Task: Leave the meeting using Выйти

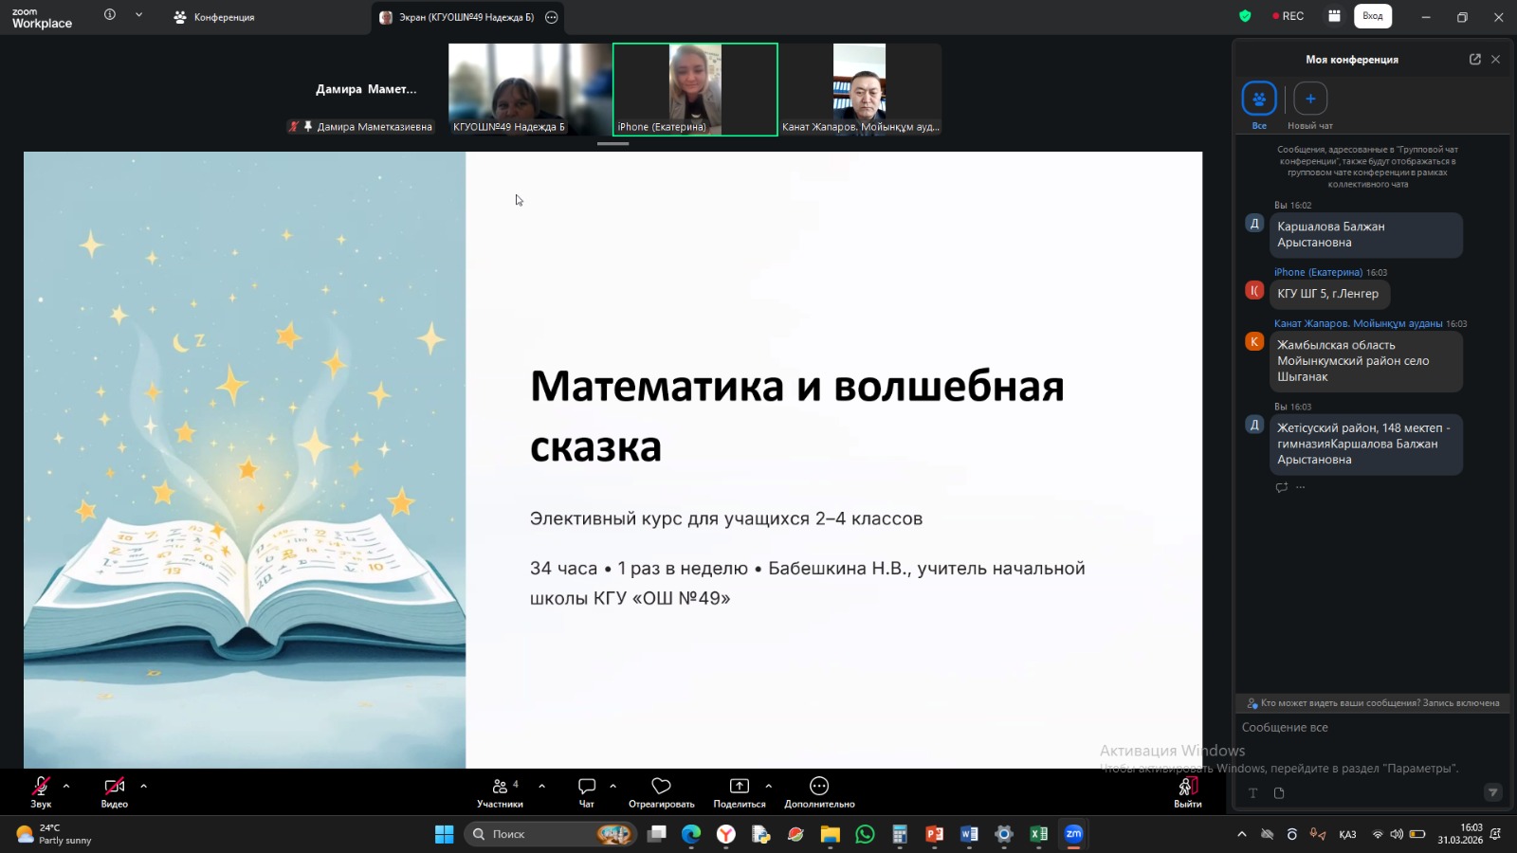Action: click(x=1188, y=792)
